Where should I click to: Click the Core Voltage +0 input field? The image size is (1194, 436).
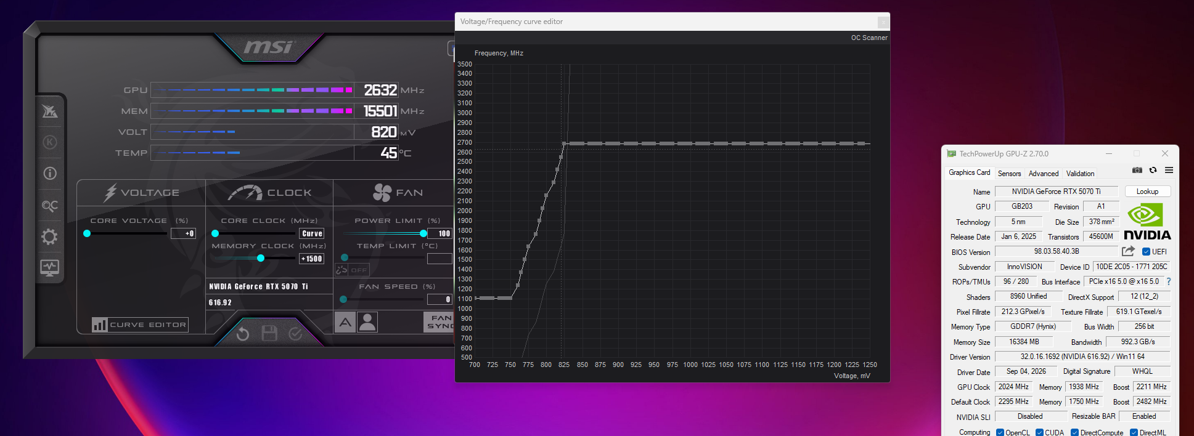pyautogui.click(x=183, y=233)
